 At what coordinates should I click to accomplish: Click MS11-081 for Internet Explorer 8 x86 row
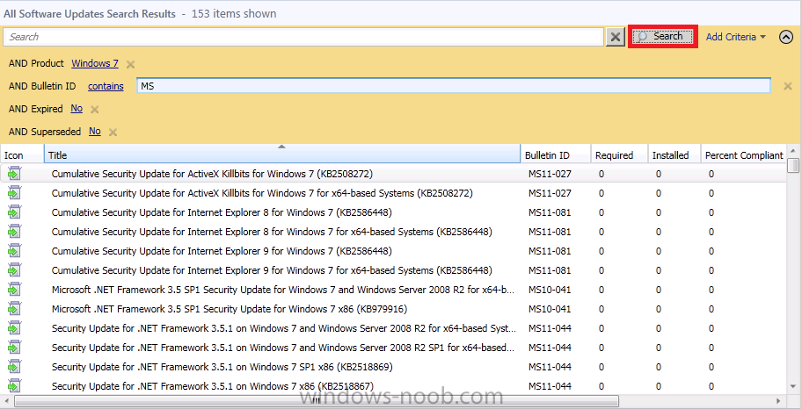pyautogui.click(x=550, y=212)
